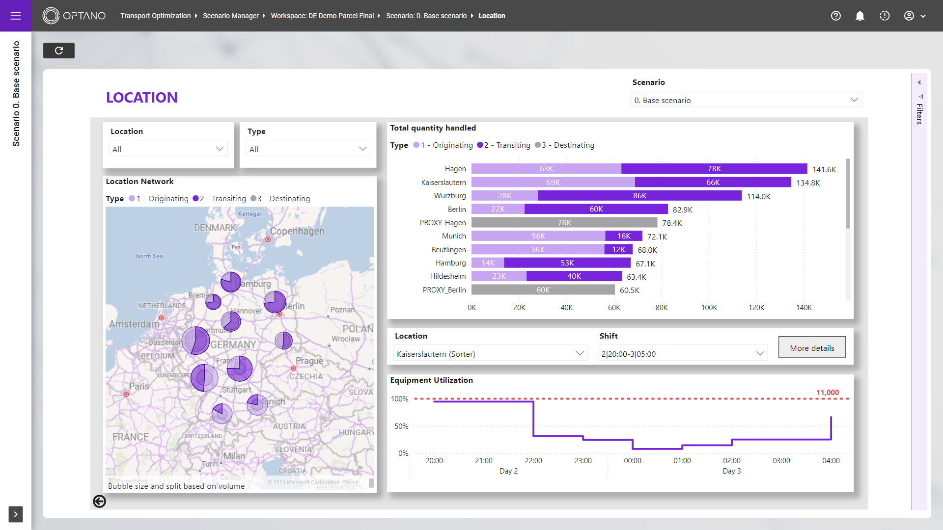Click the refresh report button
This screenshot has width=943, height=530.
(59, 51)
